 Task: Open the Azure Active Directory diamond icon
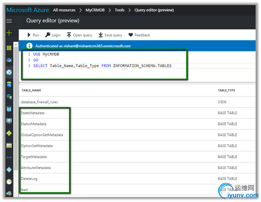(9, 170)
